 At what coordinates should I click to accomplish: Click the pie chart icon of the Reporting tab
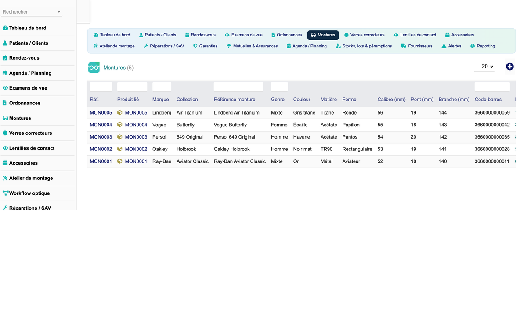[x=473, y=46]
